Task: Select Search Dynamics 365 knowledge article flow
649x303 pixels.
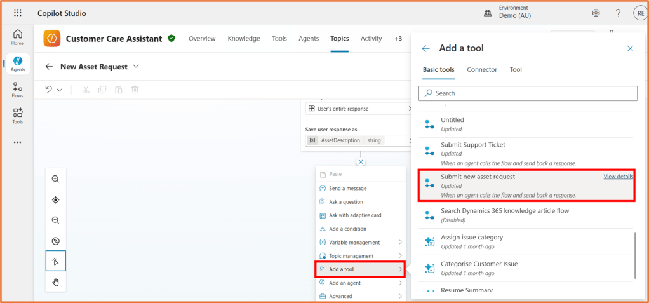Action: pos(526,215)
